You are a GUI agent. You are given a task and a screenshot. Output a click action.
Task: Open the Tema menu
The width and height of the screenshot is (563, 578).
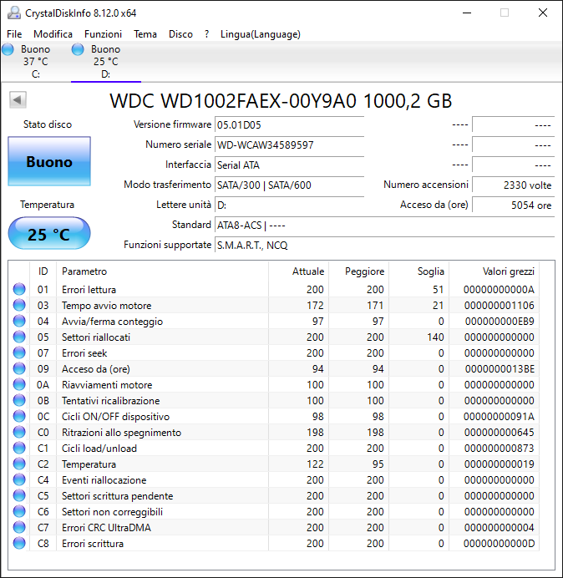[145, 34]
